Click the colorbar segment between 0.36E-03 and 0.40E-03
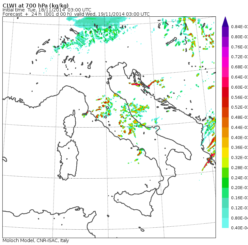 pyautogui.click(x=225, y=142)
